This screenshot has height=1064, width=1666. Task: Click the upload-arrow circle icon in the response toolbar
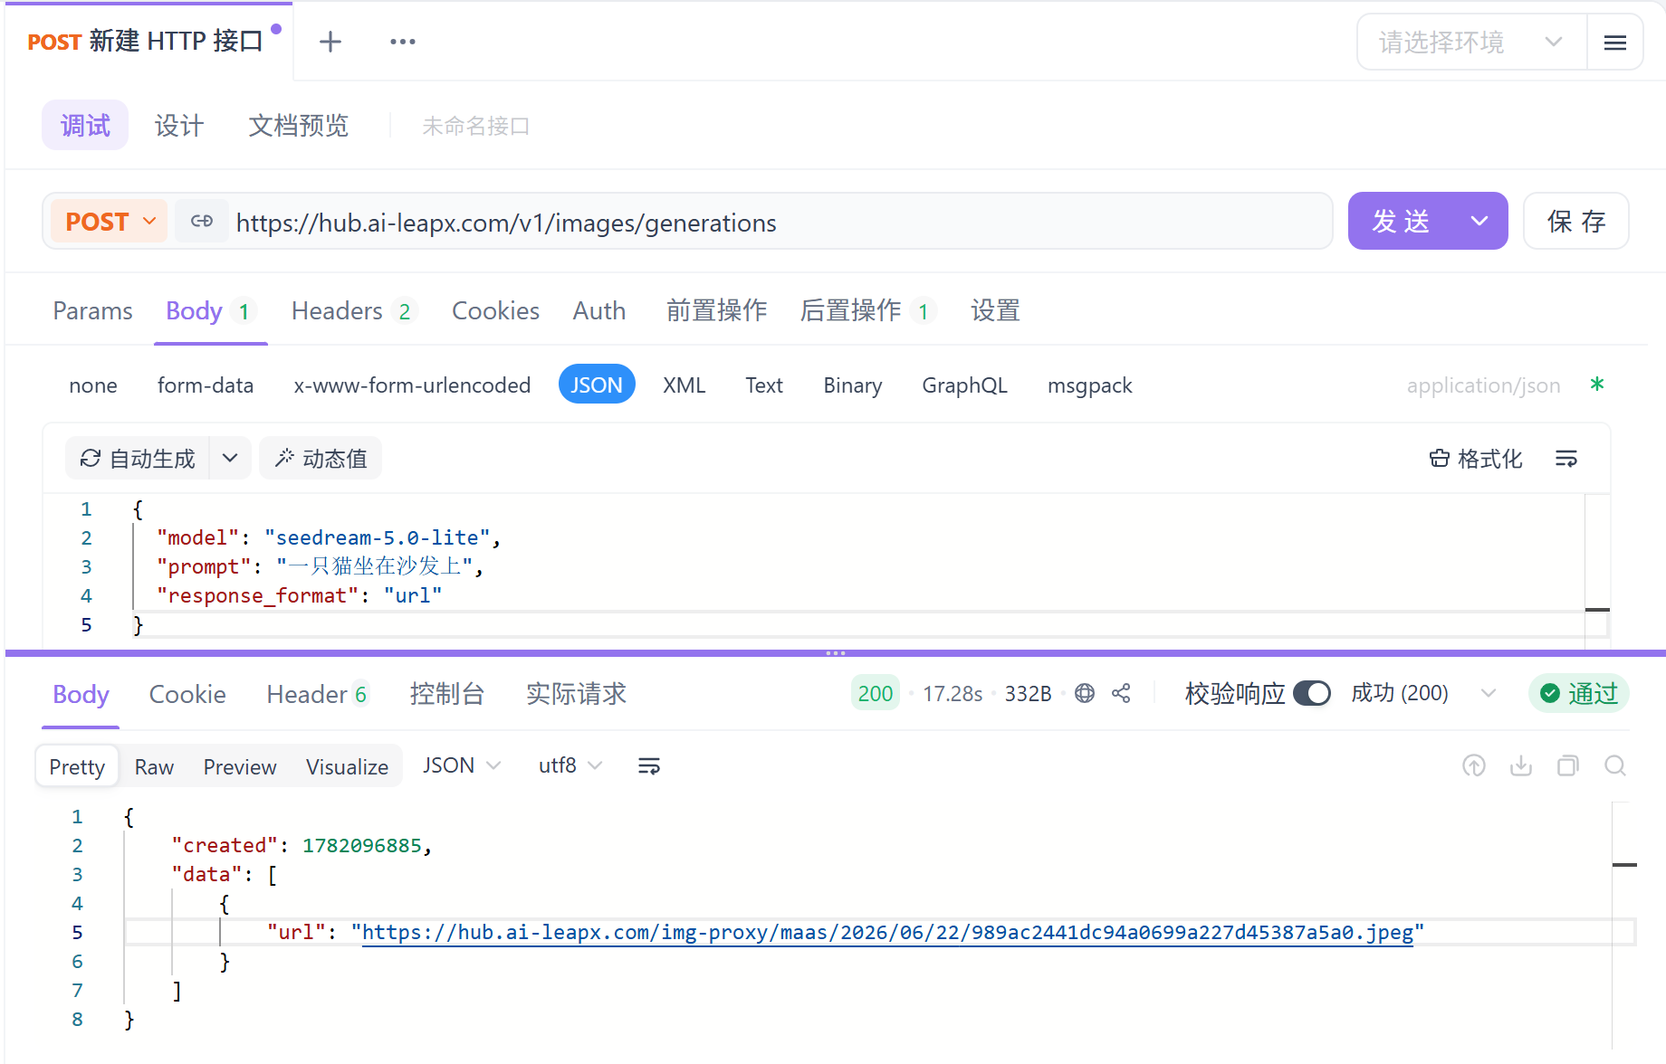coord(1474,766)
